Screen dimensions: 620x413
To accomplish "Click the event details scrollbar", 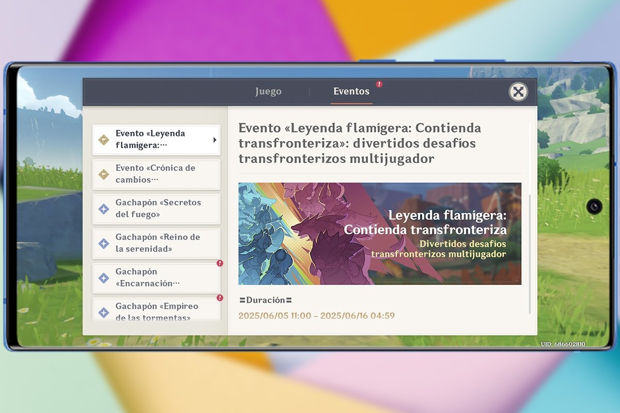I will click(x=530, y=254).
